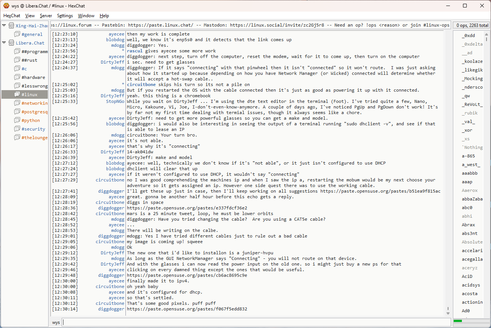Click the lag meter progress bar

(x=470, y=321)
